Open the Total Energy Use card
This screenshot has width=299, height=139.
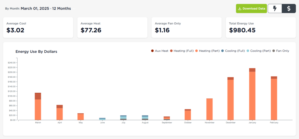pyautogui.click(x=260, y=28)
